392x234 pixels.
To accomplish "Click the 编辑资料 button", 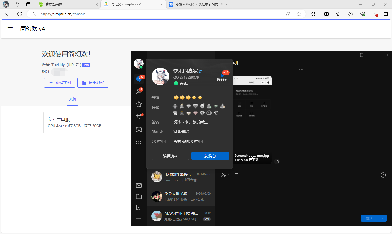I will point(170,156).
